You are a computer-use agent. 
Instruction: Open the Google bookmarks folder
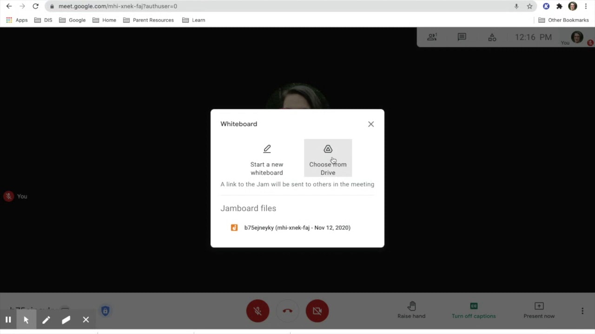pos(72,20)
